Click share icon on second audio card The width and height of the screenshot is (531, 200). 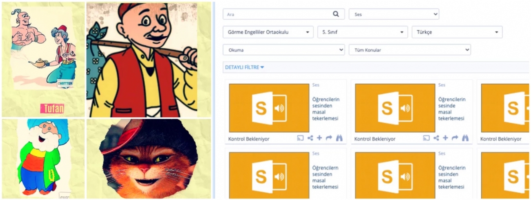click(x=436, y=138)
